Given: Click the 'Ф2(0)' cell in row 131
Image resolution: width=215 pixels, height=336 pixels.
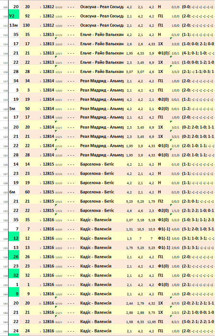Looking at the screenshot, I should click(163, 210).
